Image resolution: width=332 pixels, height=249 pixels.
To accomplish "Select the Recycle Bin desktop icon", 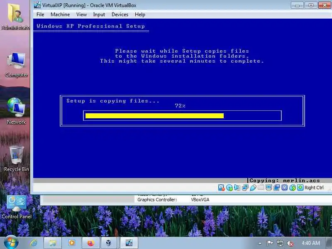I will coord(17,159).
